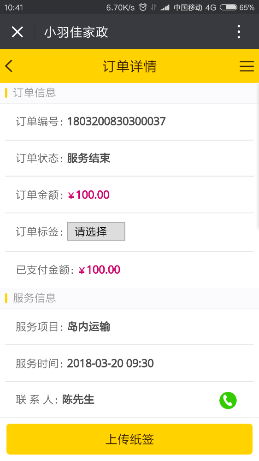This screenshot has height=461, width=259.
Task: Open the hamburger menu in yellow header
Action: [x=247, y=66]
